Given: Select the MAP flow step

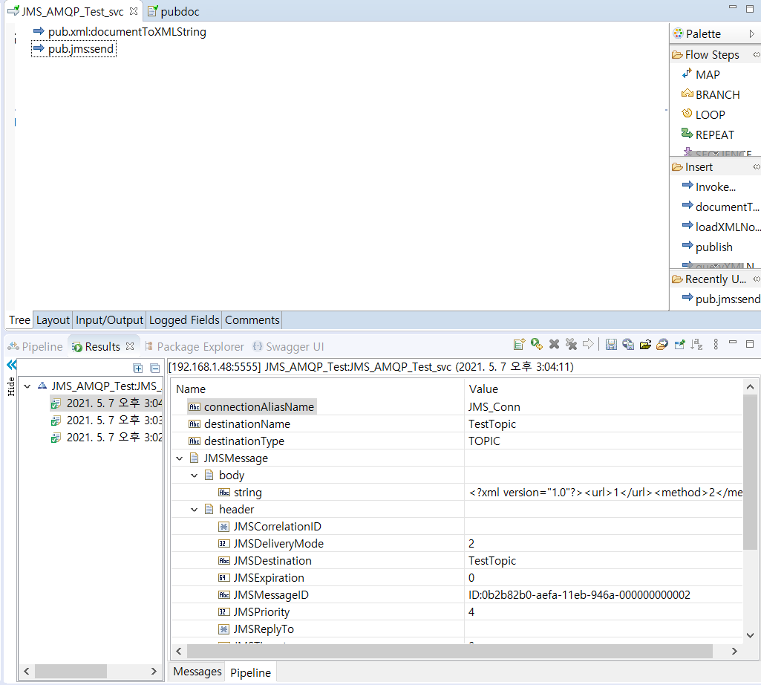Looking at the screenshot, I should [707, 75].
